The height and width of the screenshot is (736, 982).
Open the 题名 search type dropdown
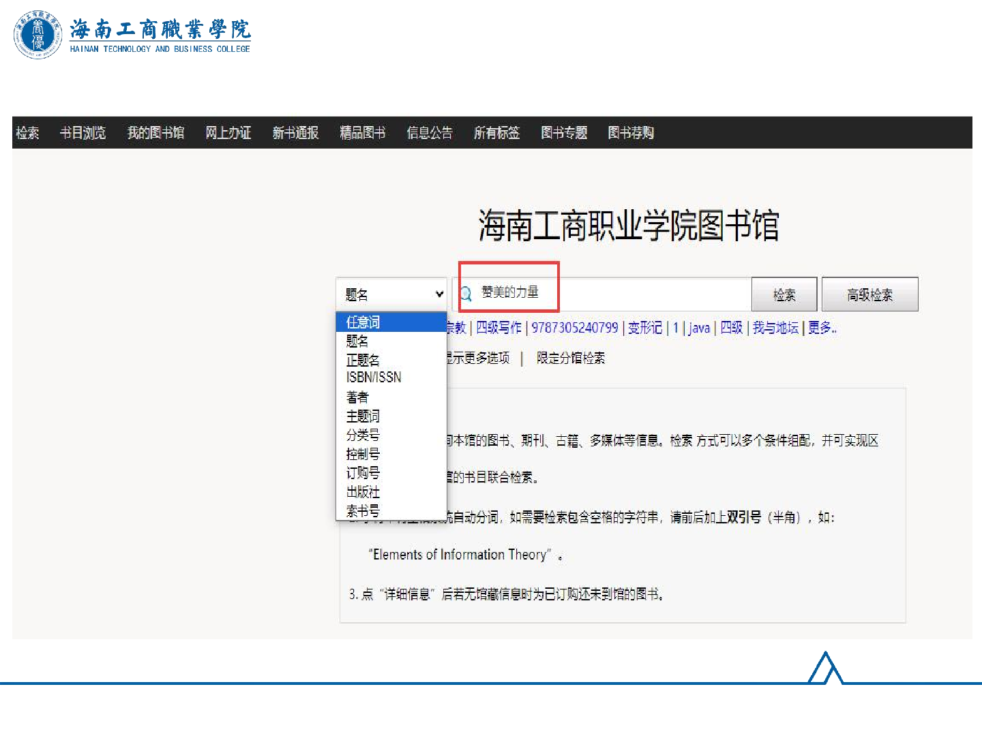pyautogui.click(x=391, y=294)
